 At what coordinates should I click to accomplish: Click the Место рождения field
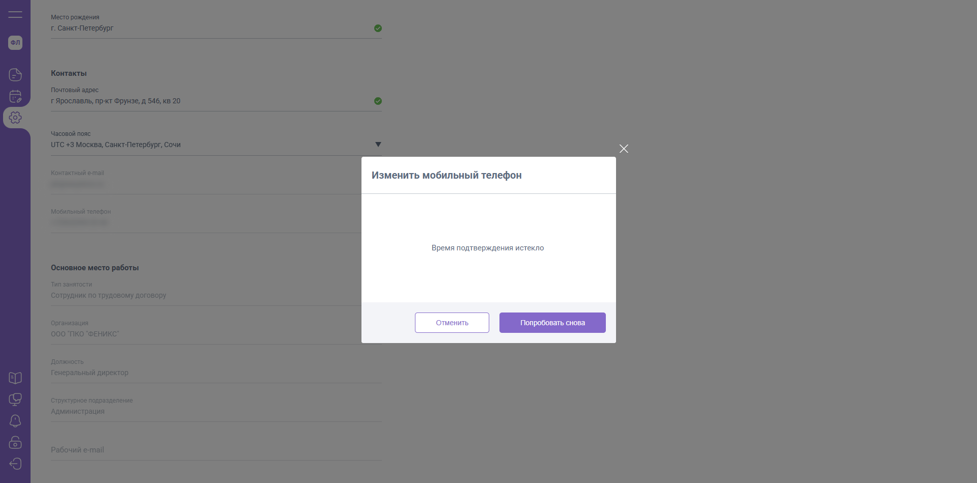point(204,28)
